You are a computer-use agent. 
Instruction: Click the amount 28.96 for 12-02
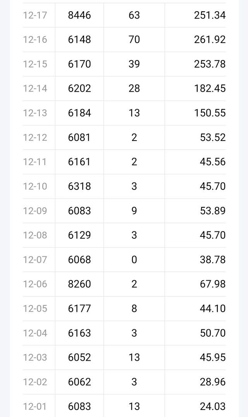click(x=213, y=382)
